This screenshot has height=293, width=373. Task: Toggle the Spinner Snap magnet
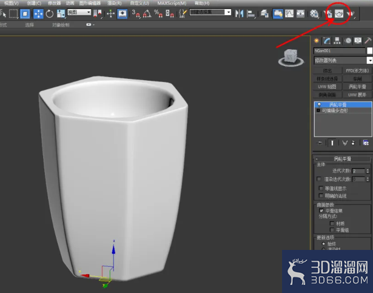point(170,13)
